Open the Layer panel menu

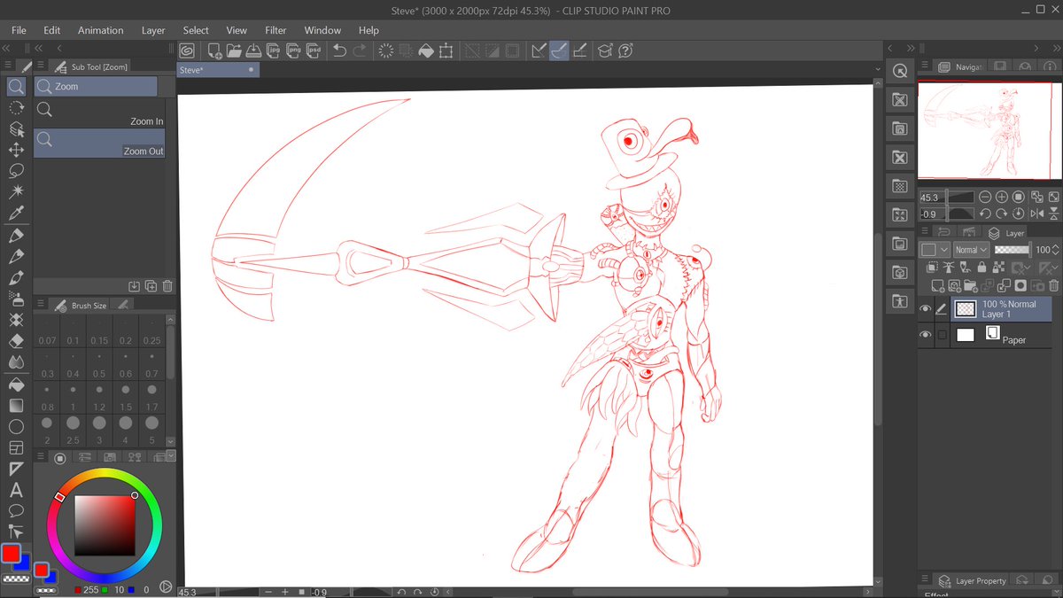(x=926, y=233)
